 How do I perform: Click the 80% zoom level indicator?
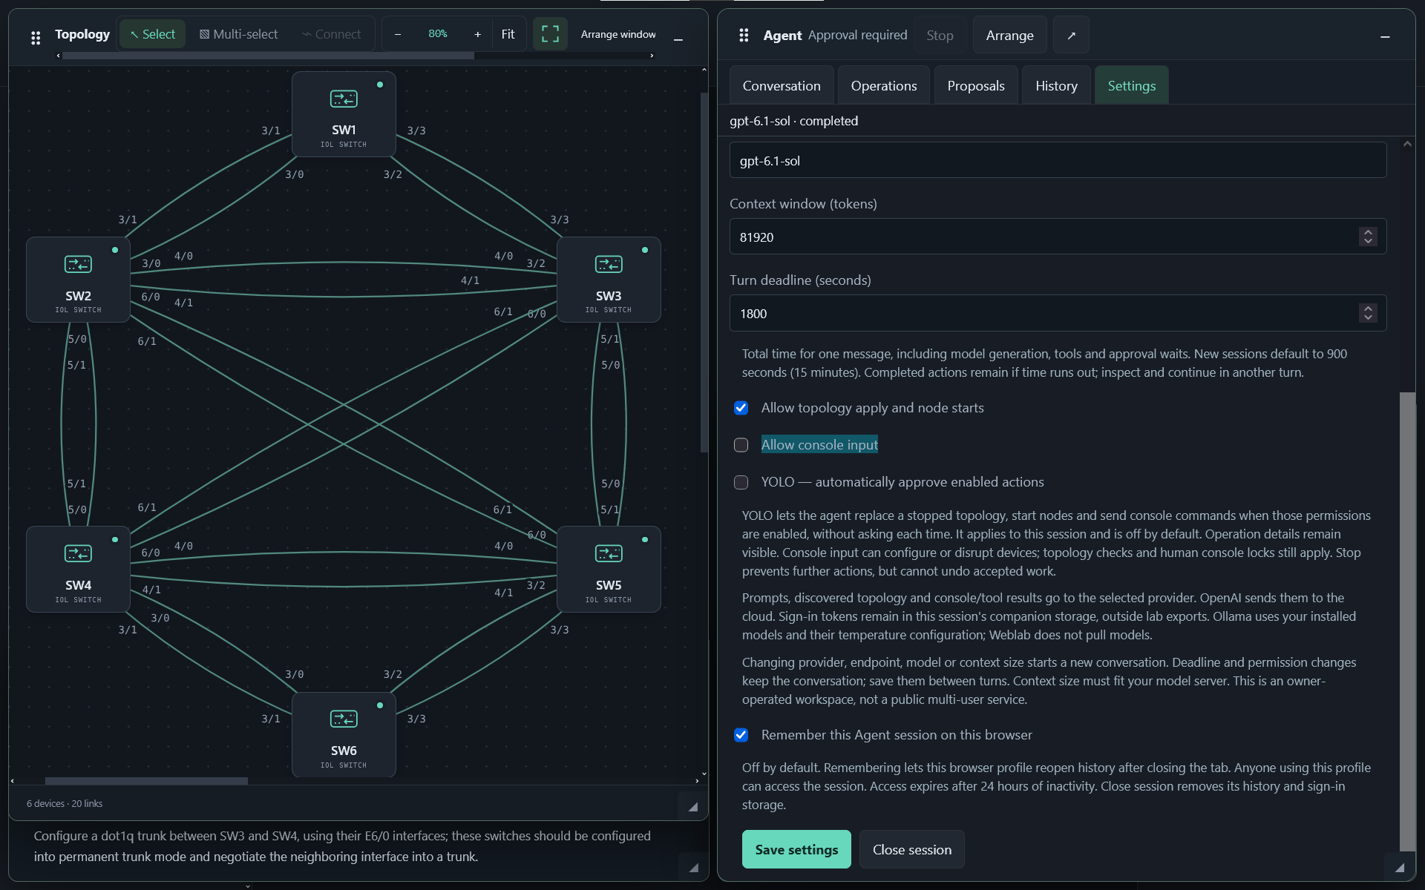pyautogui.click(x=438, y=34)
